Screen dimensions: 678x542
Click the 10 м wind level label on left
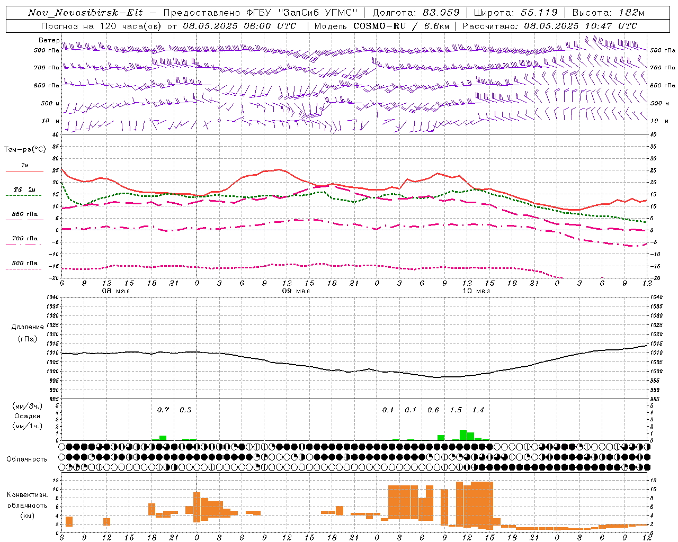51,121
